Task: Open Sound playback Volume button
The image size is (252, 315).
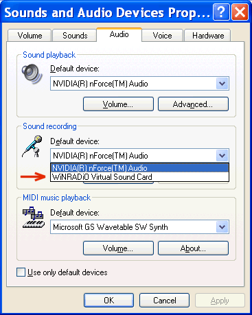Action: pos(118,104)
